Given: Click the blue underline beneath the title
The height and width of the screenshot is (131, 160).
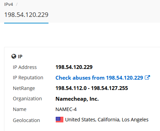Looking at the screenshot, I should click(26, 23).
